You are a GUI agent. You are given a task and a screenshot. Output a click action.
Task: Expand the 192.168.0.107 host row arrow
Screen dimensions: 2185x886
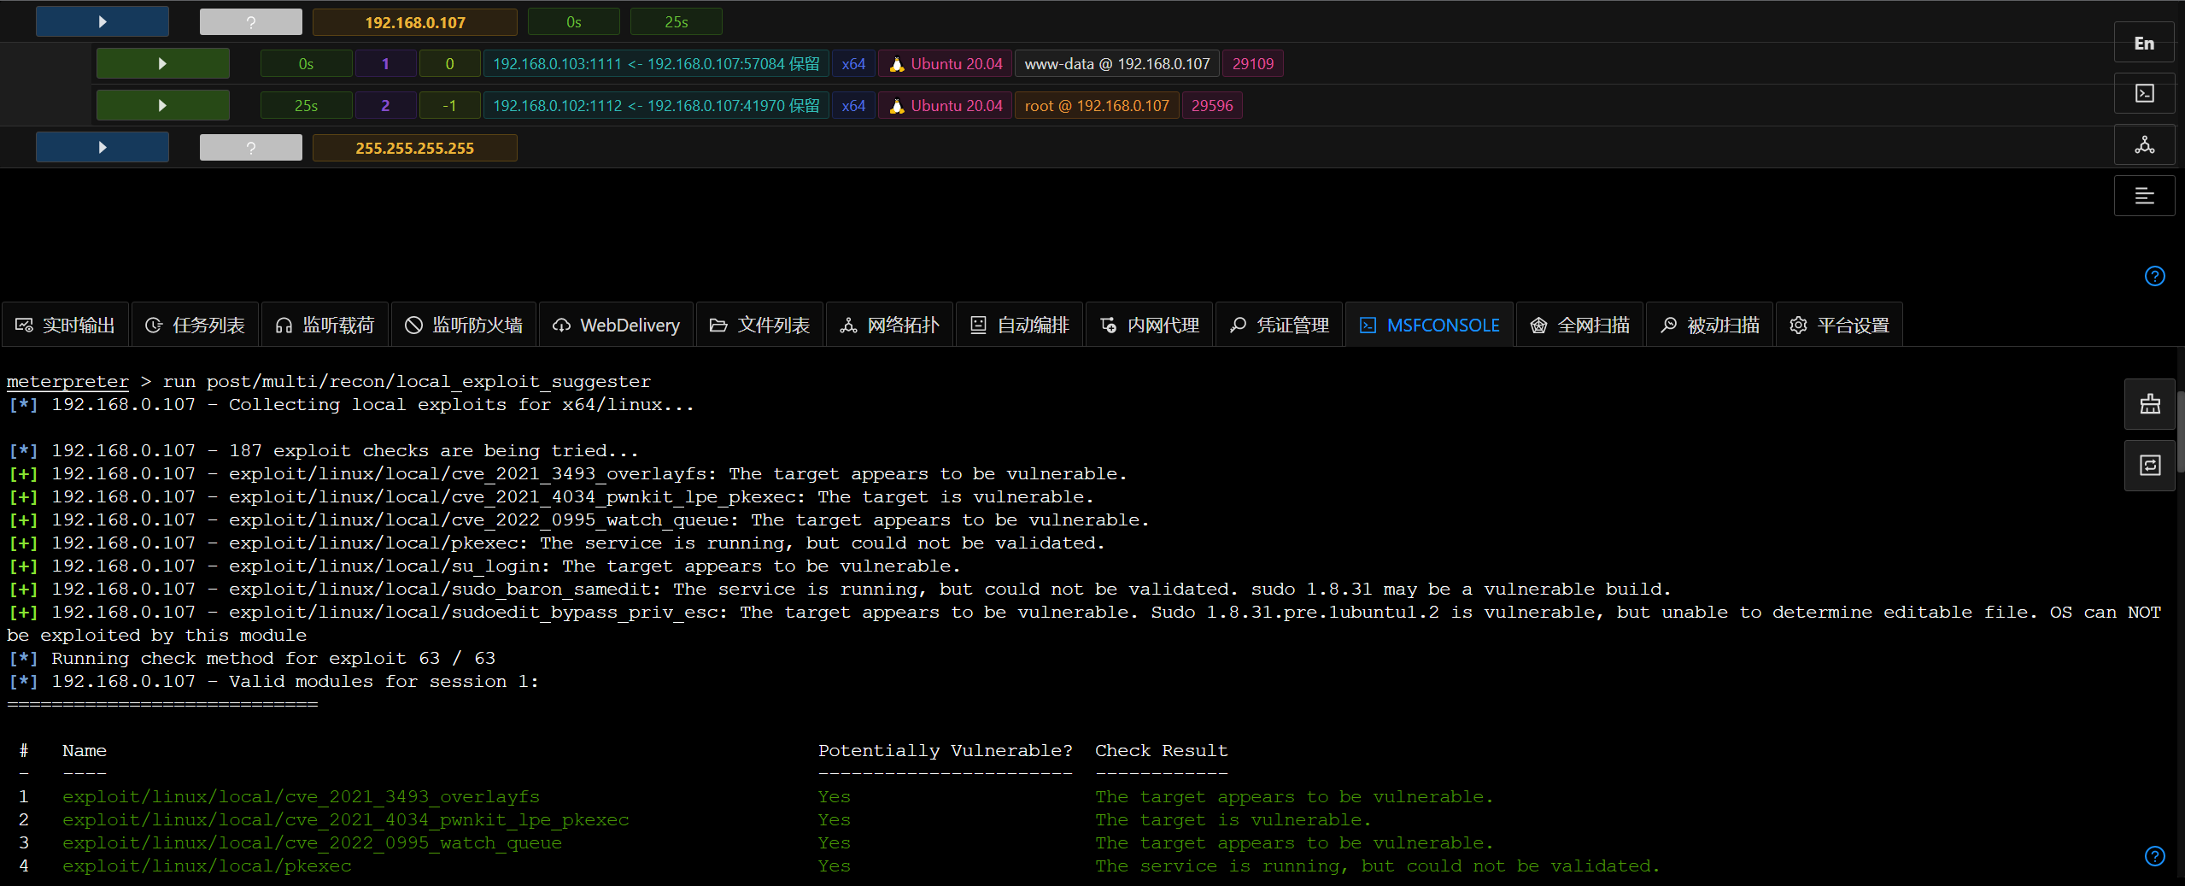coord(103,21)
